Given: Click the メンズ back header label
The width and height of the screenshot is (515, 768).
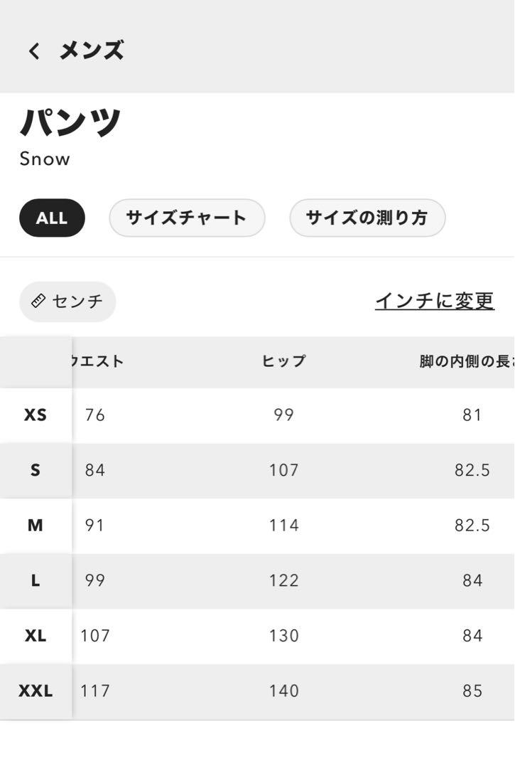Looking at the screenshot, I should point(92,50).
